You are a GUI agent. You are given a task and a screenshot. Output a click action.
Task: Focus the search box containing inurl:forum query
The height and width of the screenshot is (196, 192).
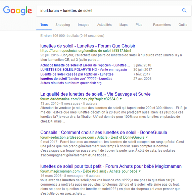113,11
